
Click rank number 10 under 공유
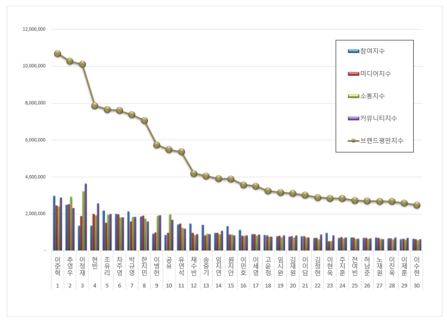point(169,286)
